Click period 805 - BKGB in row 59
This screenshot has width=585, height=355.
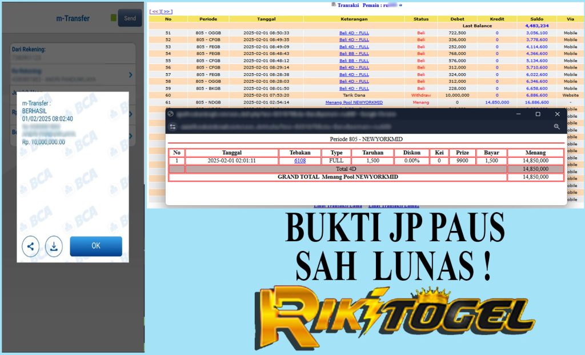click(x=208, y=89)
